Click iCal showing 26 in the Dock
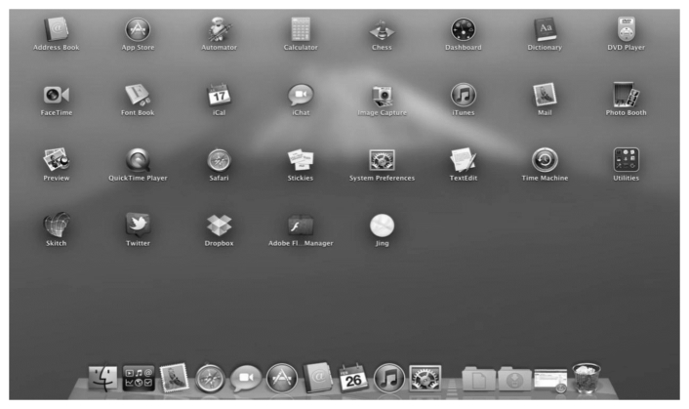This screenshot has width=689, height=409. (353, 378)
